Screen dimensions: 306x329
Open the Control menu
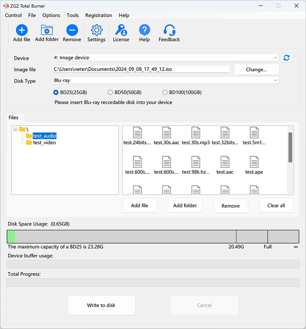13,15
